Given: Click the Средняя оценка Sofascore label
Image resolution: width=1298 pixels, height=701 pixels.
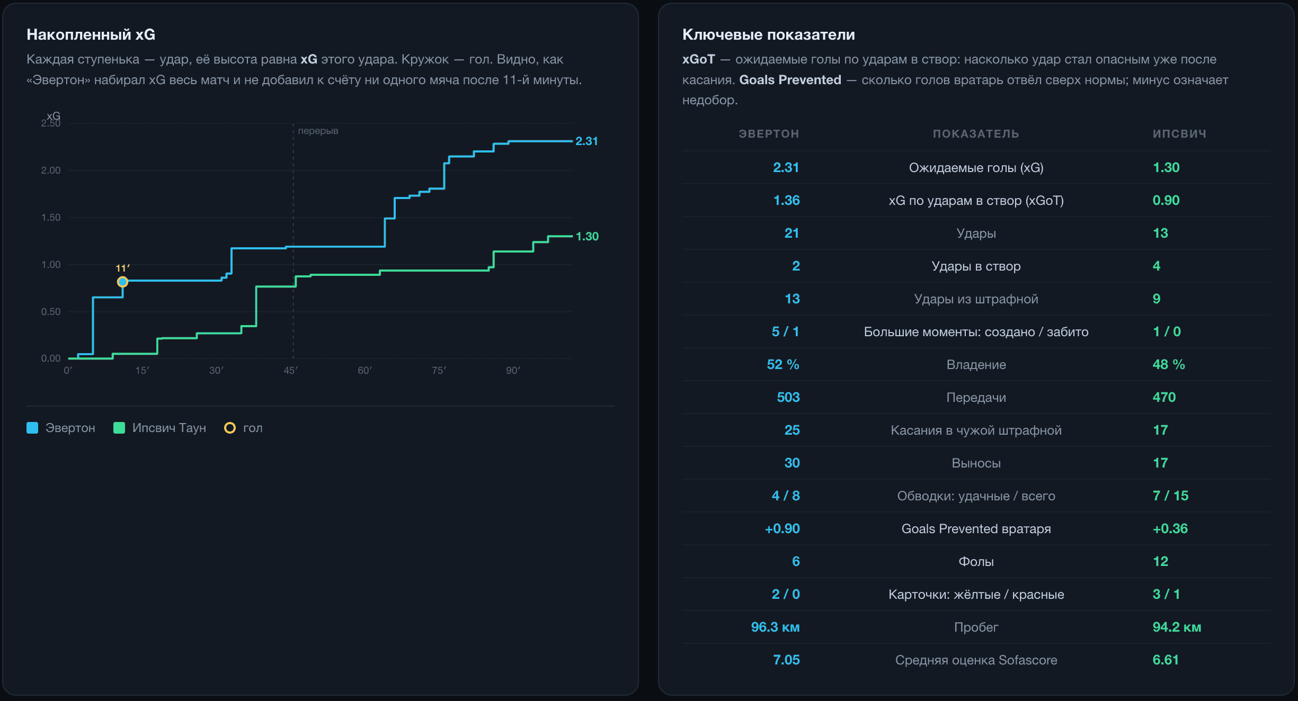Looking at the screenshot, I should (x=976, y=660).
